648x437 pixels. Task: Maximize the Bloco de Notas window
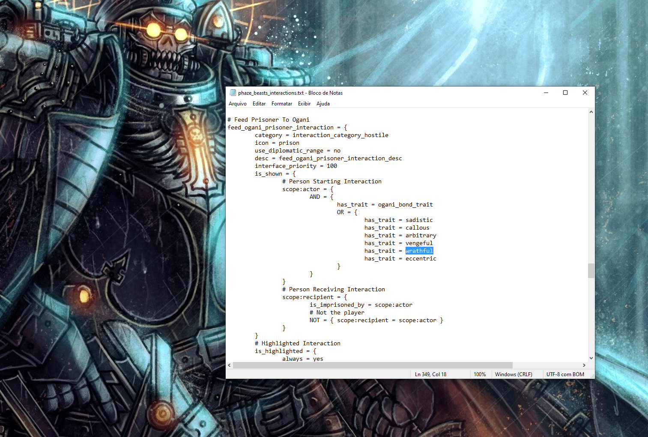[x=565, y=93]
